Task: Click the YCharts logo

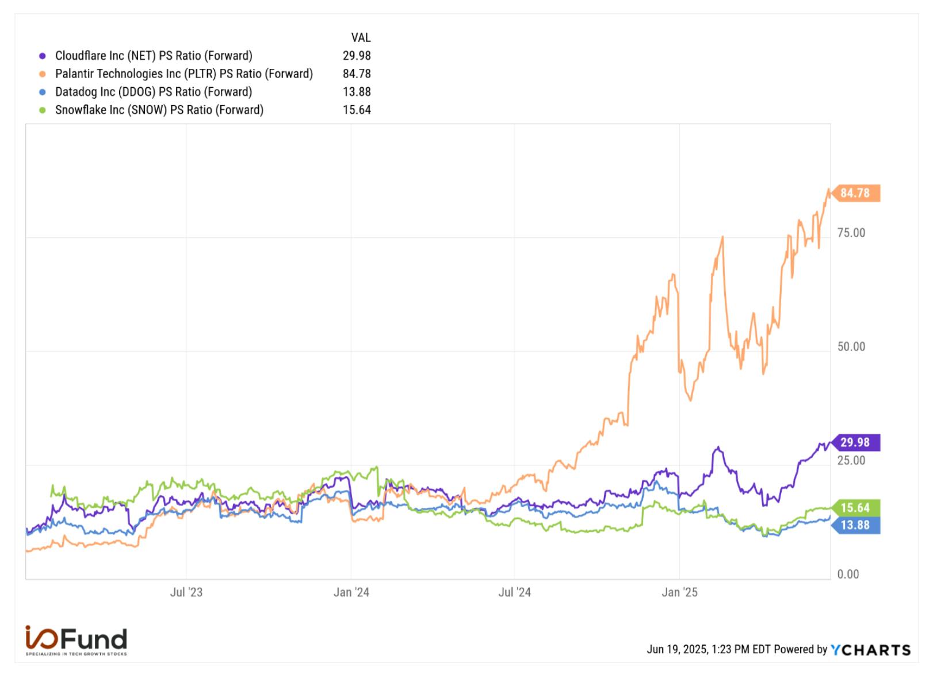Action: 871,650
